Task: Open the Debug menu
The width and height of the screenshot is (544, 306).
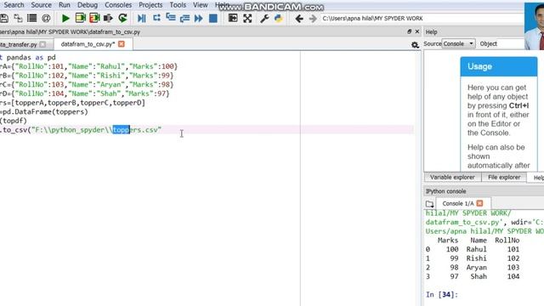Action: (x=87, y=5)
